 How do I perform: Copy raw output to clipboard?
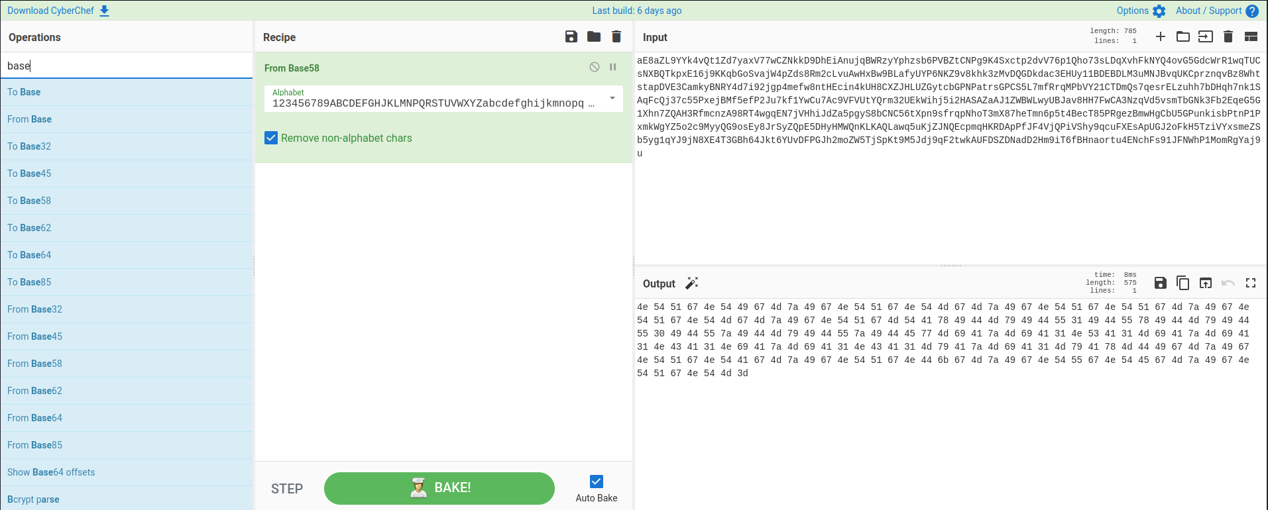tap(1183, 283)
